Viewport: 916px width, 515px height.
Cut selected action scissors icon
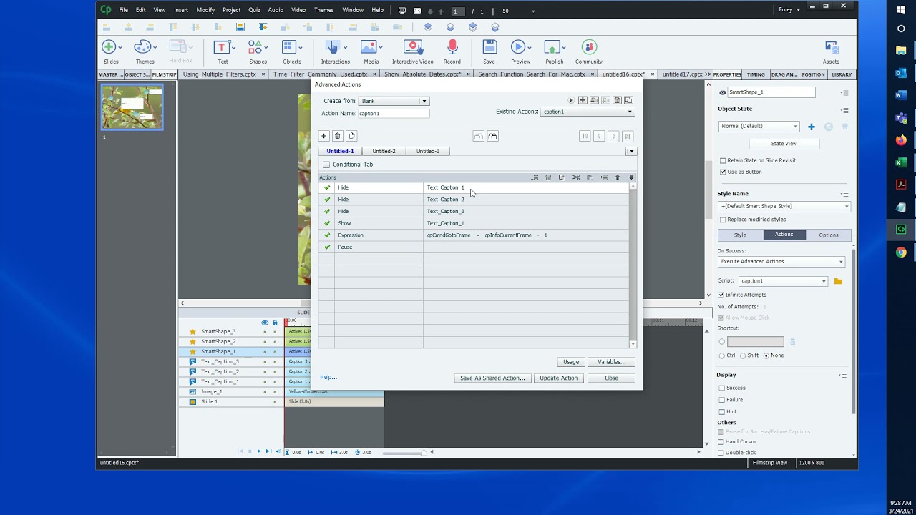(x=576, y=177)
